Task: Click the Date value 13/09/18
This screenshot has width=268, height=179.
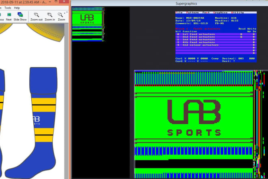Action: click(x=193, y=21)
